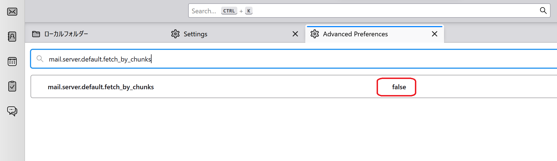This screenshot has height=161, width=557.
Task: Toggle the false value of fetch_by_chunks
Action: 399,87
